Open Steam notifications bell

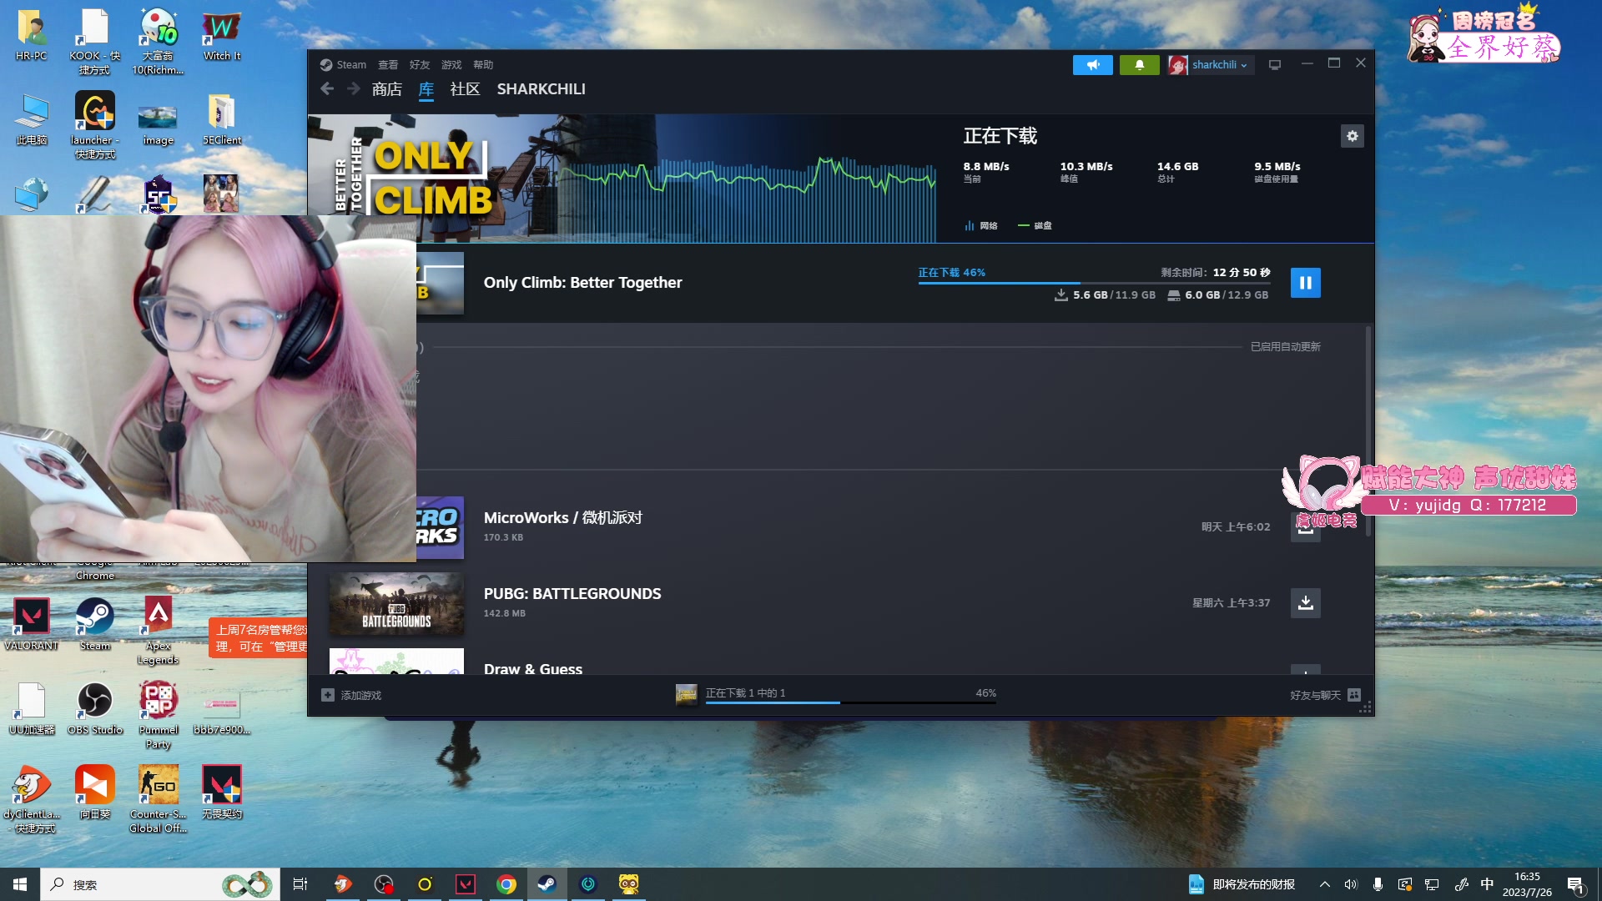click(x=1139, y=65)
